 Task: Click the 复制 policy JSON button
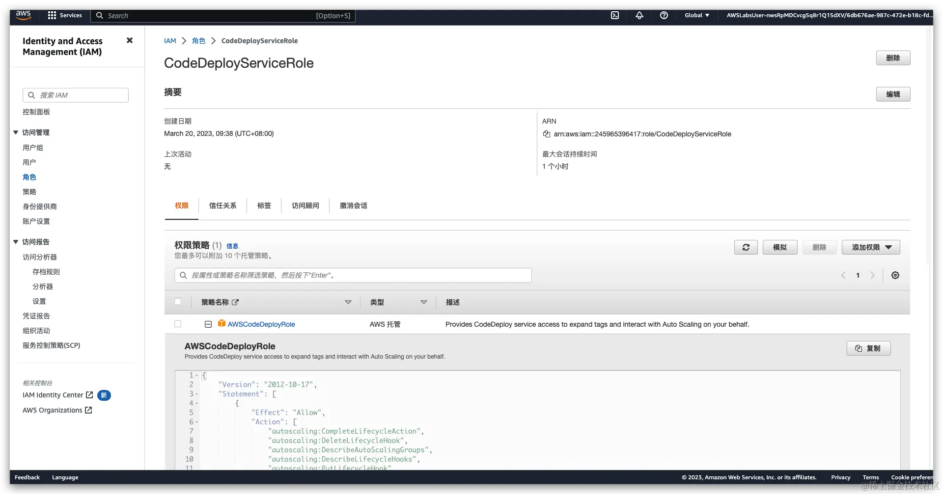[x=868, y=348]
